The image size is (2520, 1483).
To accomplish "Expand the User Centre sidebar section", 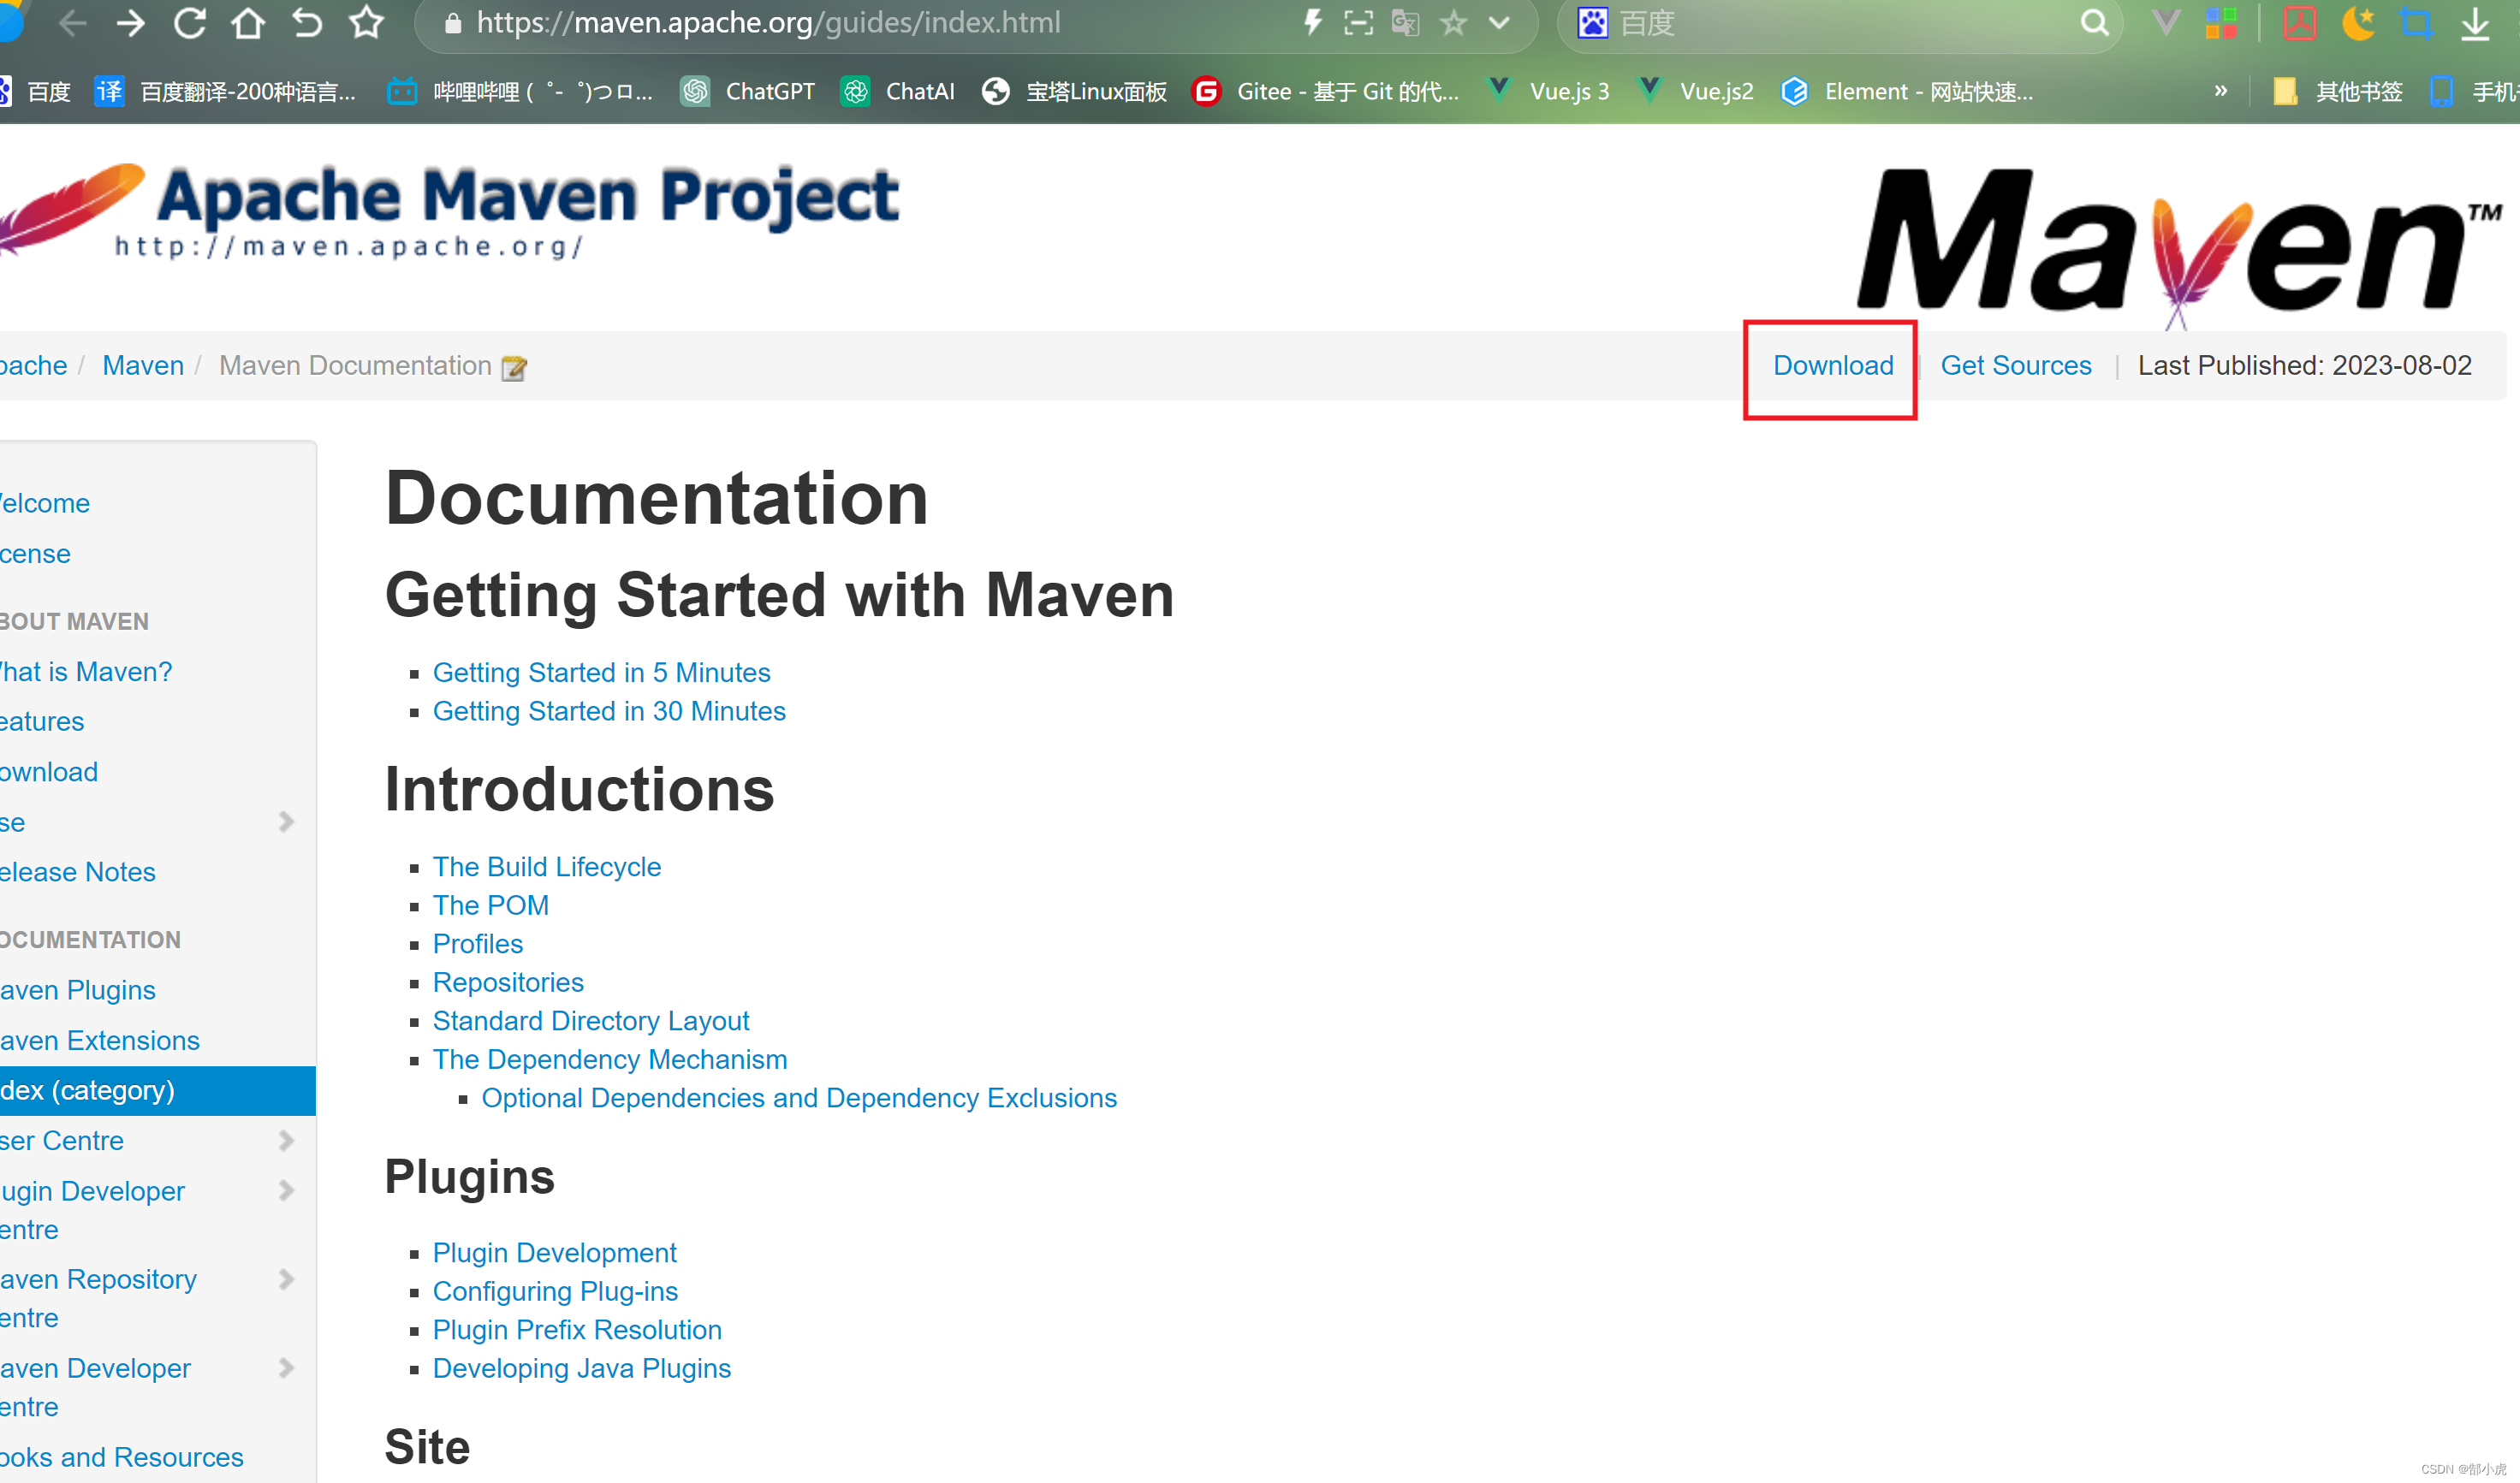I will [x=287, y=1140].
